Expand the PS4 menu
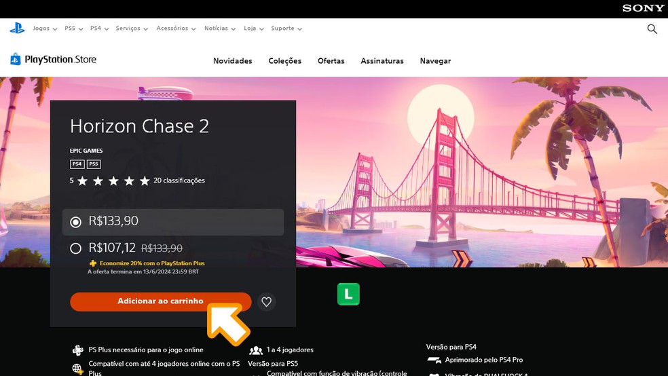Viewport: 668px width, 376px height. pyautogui.click(x=99, y=29)
